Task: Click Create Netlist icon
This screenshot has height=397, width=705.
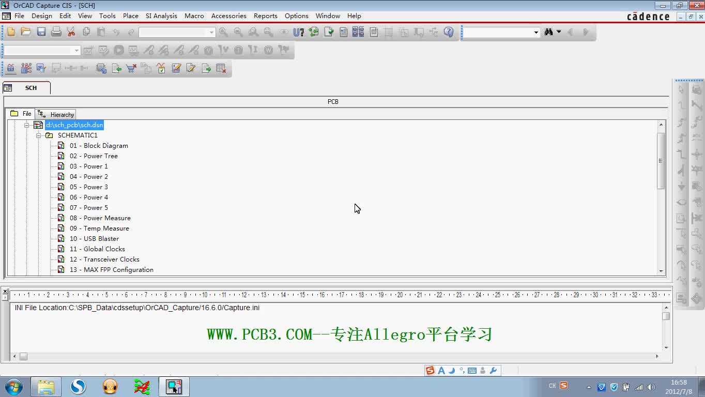Action: pos(344,32)
